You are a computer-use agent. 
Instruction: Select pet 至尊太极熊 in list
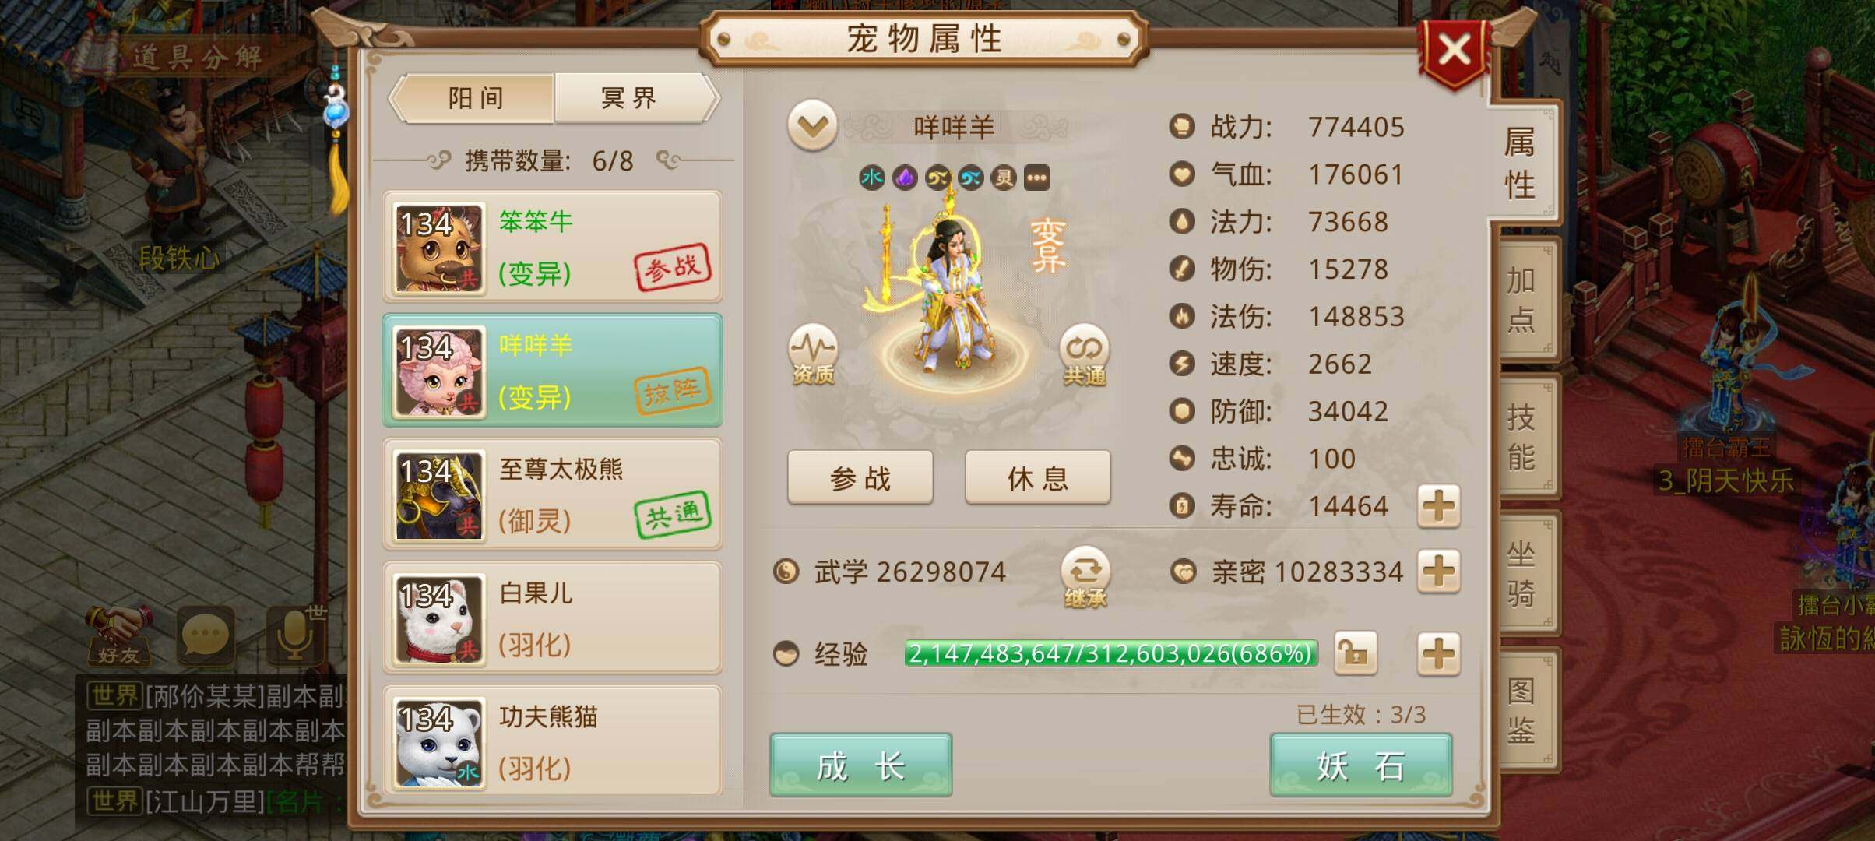tap(552, 494)
